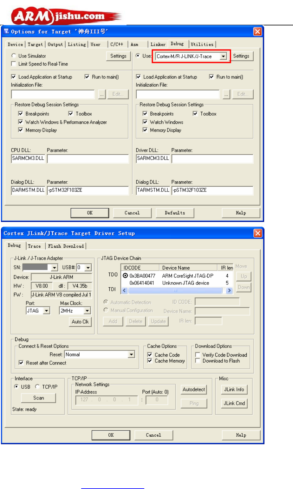Click the Auto Clk button
Screen dimensions: 293x489
coord(80,322)
